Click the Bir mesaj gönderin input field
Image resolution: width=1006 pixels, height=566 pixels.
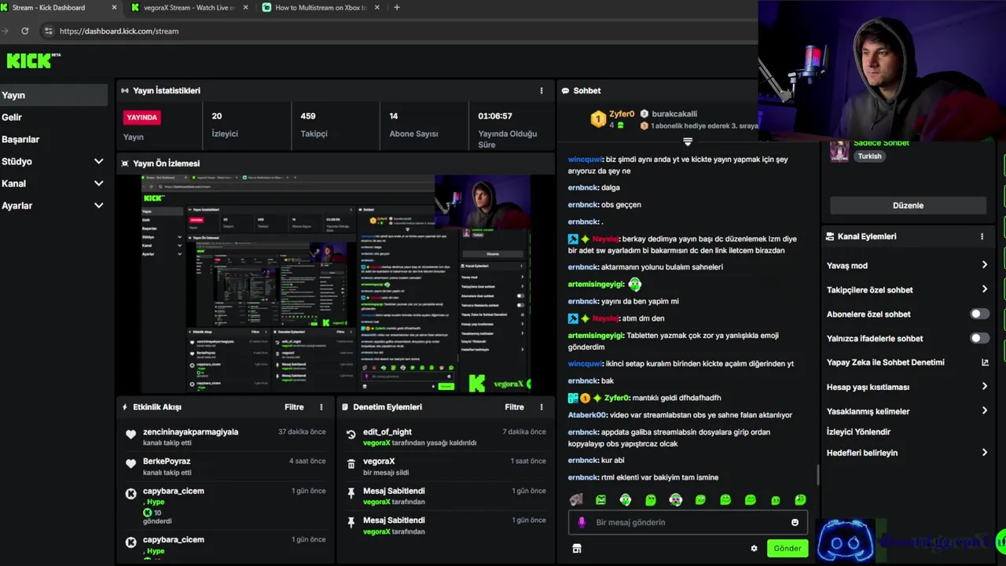point(688,522)
